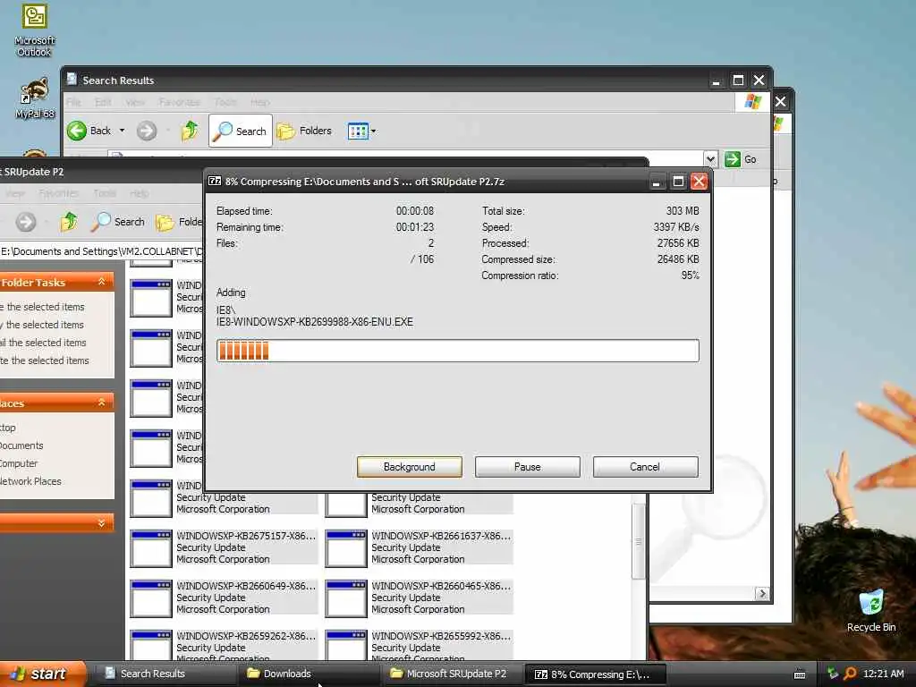Click SRUpdate P2 address path field
The image size is (916, 687).
[x=101, y=251]
